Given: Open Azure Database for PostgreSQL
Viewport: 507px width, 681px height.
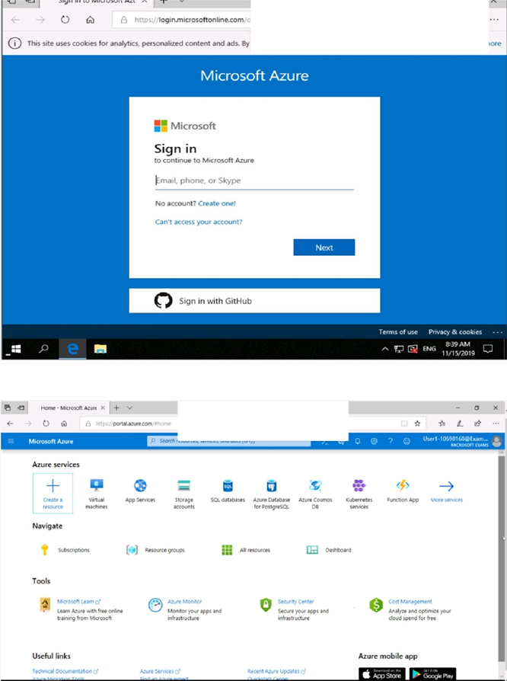Looking at the screenshot, I should (x=272, y=494).
